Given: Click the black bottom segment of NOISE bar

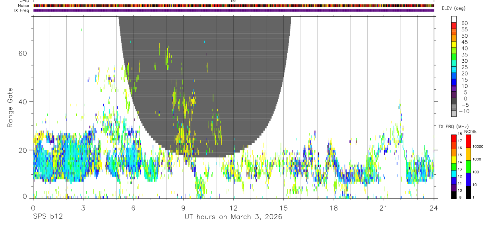Looking at the screenshot, I should click(x=468, y=192).
